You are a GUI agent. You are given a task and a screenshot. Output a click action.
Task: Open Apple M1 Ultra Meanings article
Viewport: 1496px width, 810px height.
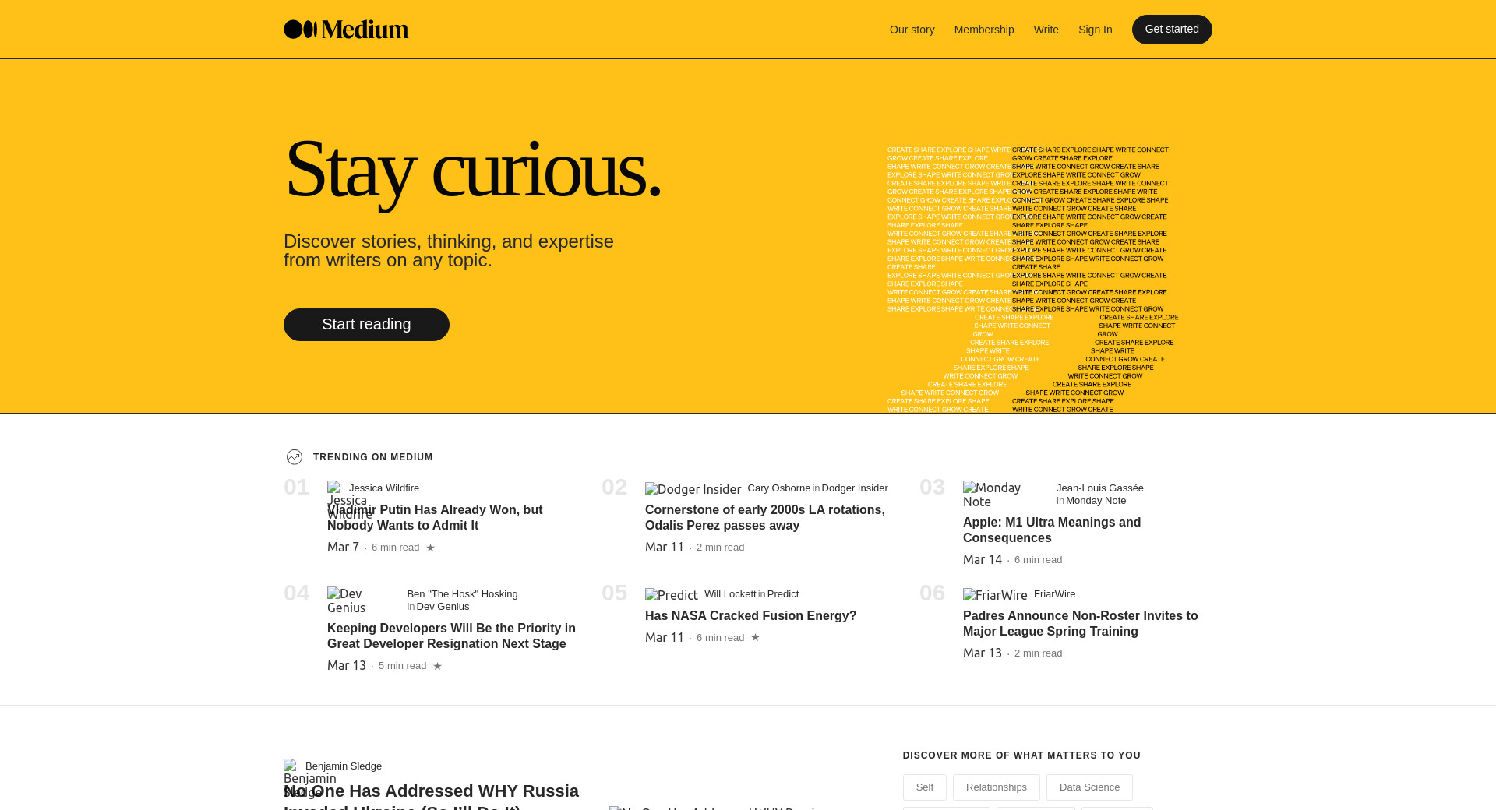(x=1051, y=530)
